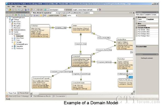Switch to AcceptCompensationProposalMediaOffice tab
Image resolution: width=164 pixels, height=108 pixels.
pyautogui.click(x=73, y=13)
